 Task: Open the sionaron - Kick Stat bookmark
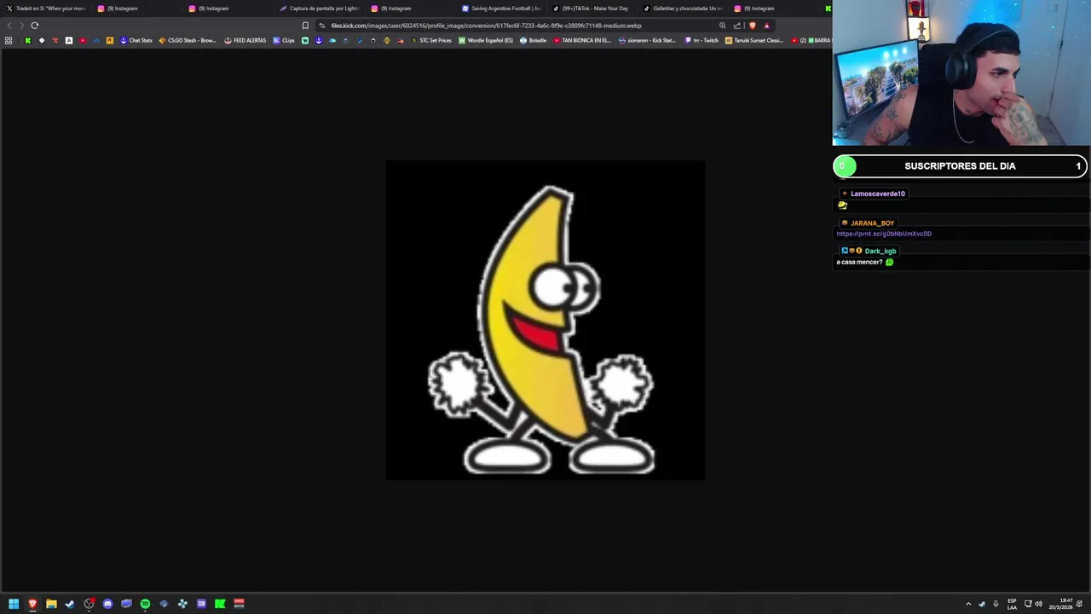pyautogui.click(x=647, y=40)
